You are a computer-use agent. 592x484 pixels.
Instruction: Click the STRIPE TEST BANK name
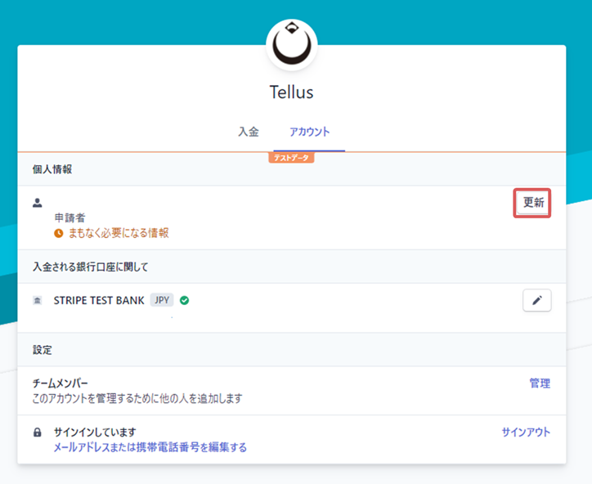pos(99,301)
